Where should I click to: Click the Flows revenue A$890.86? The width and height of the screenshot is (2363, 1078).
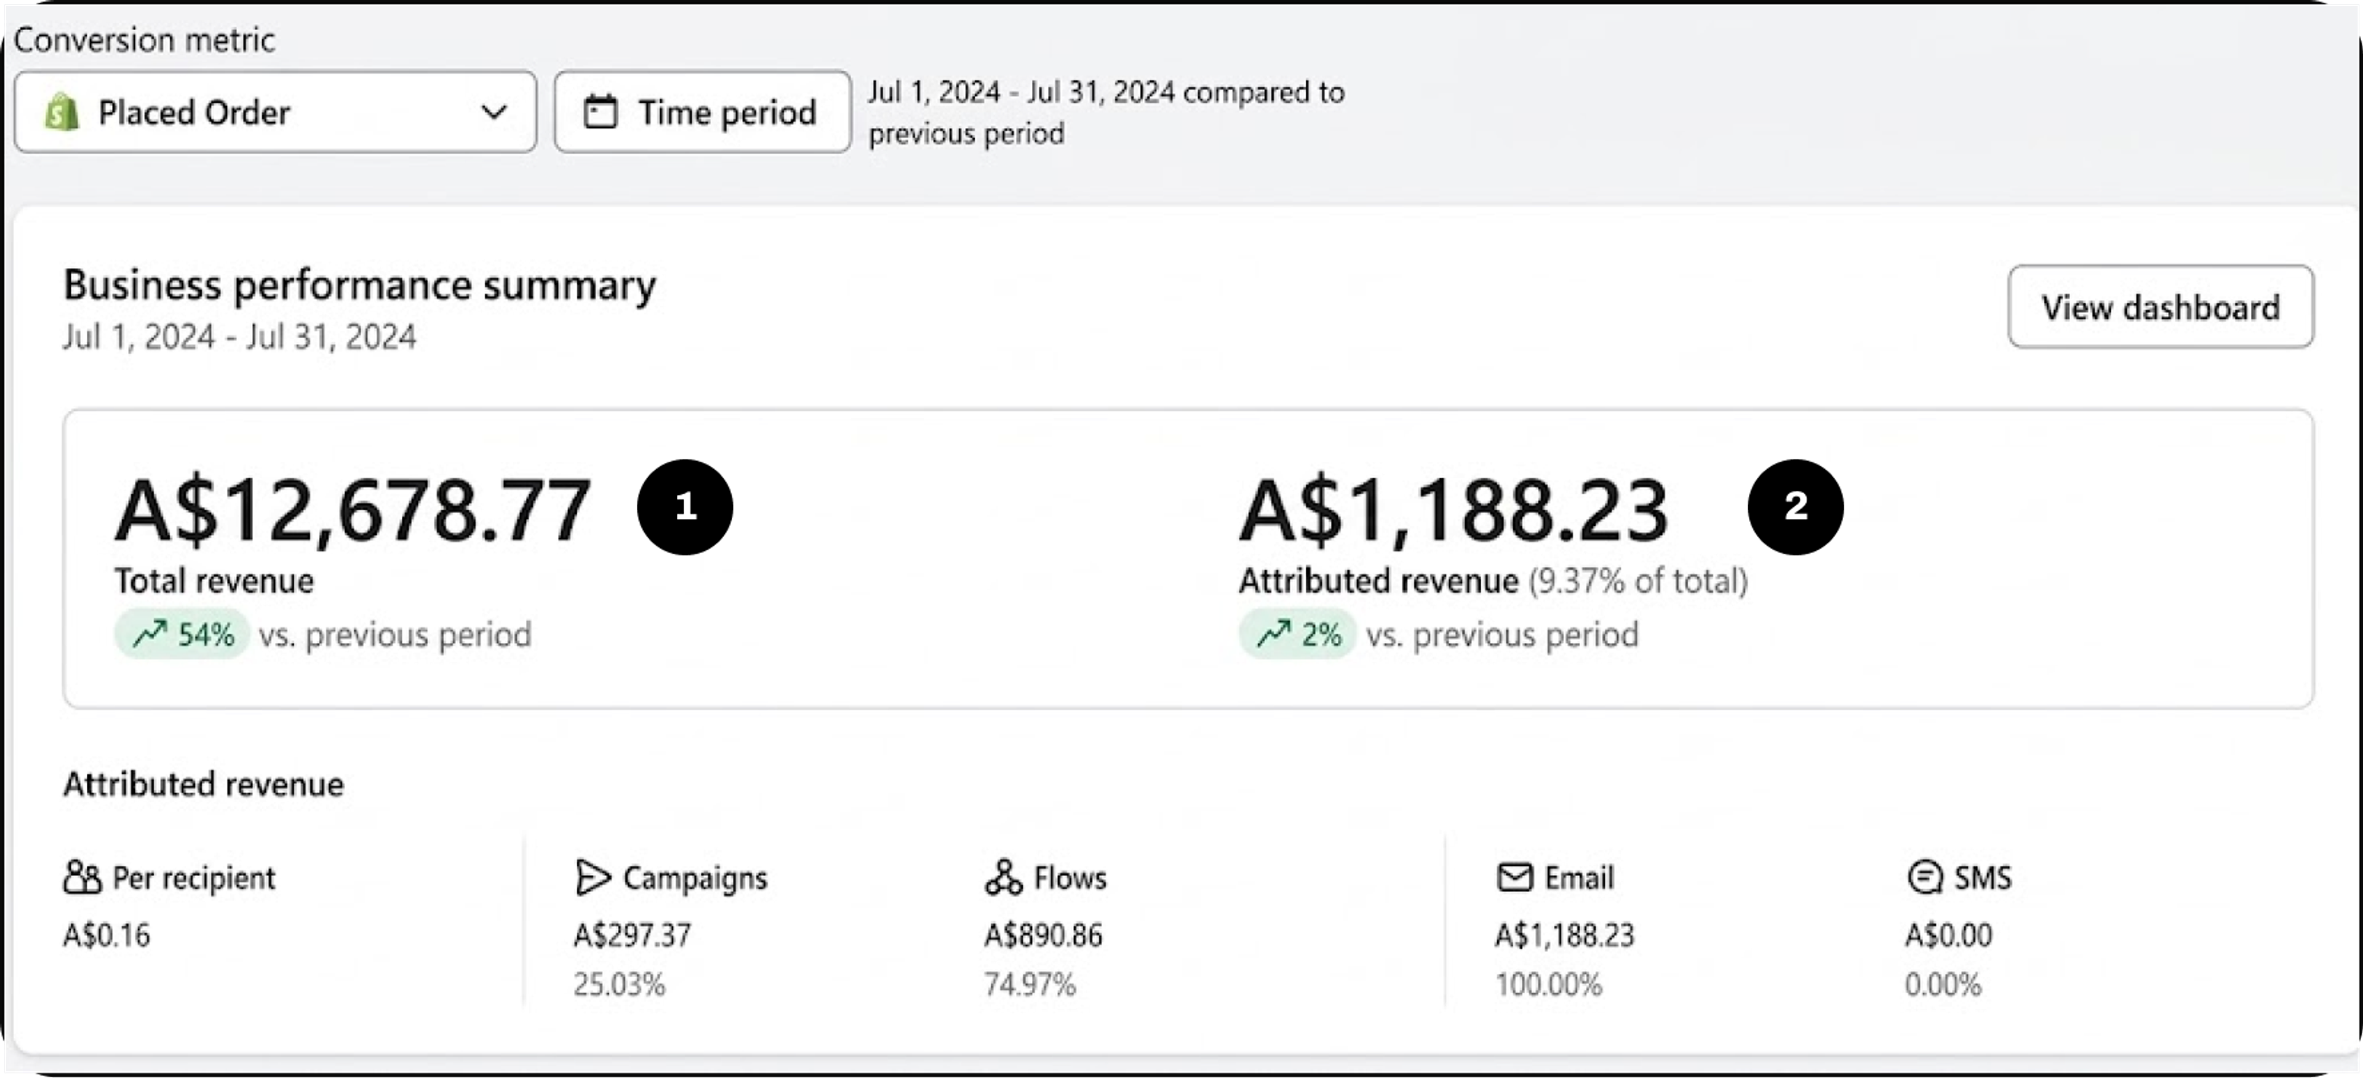pos(1044,935)
